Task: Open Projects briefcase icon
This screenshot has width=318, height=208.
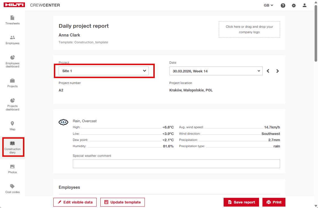Action: point(12,81)
